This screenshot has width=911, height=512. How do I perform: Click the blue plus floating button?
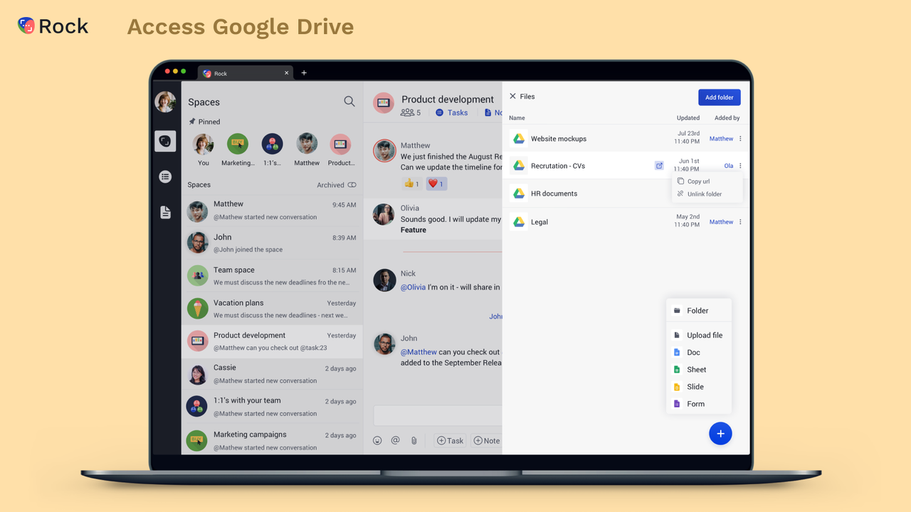pyautogui.click(x=720, y=433)
